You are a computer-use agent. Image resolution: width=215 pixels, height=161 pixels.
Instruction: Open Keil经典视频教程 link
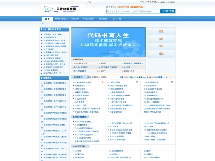[116, 151]
